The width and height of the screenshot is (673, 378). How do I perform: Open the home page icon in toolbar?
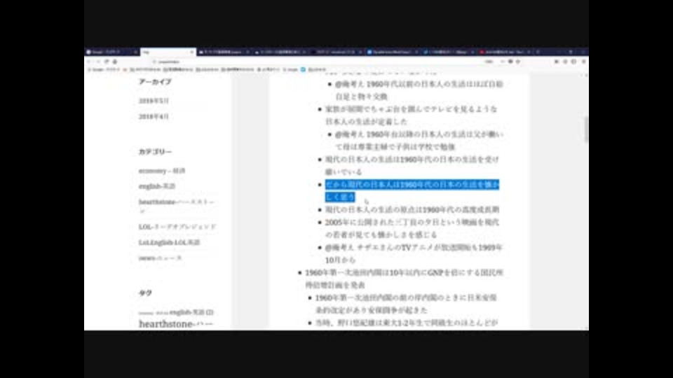click(x=114, y=62)
